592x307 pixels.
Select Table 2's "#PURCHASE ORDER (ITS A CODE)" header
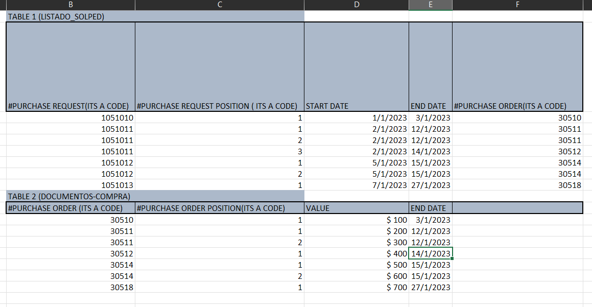[x=70, y=208]
